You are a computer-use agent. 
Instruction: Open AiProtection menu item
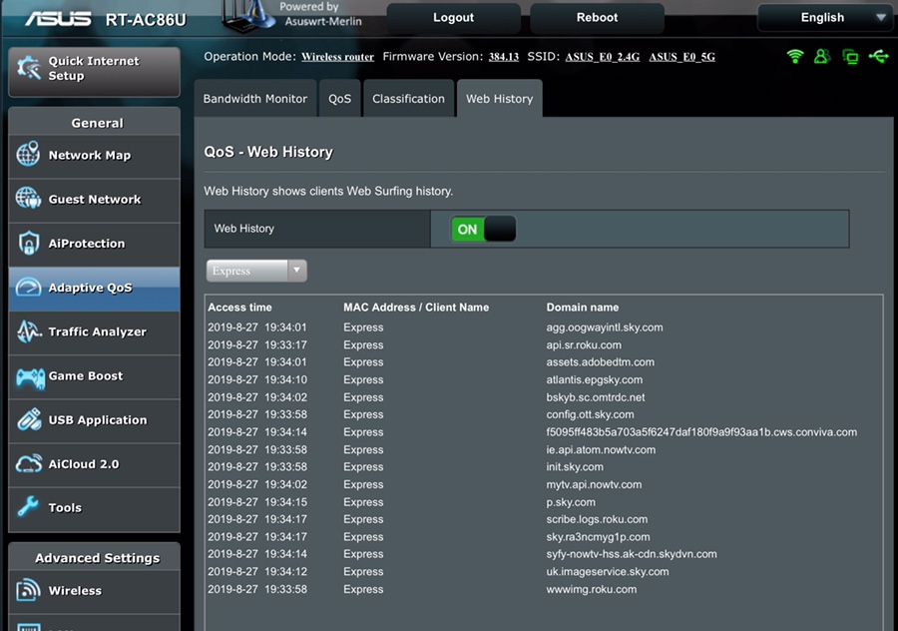pos(95,244)
